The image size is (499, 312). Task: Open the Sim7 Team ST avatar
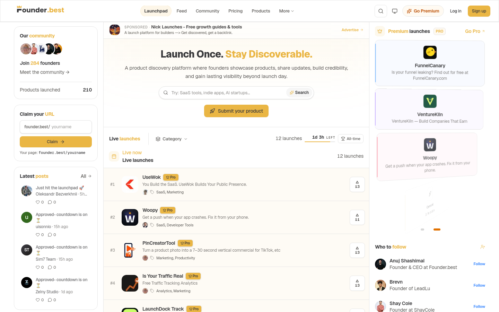[x=27, y=250]
